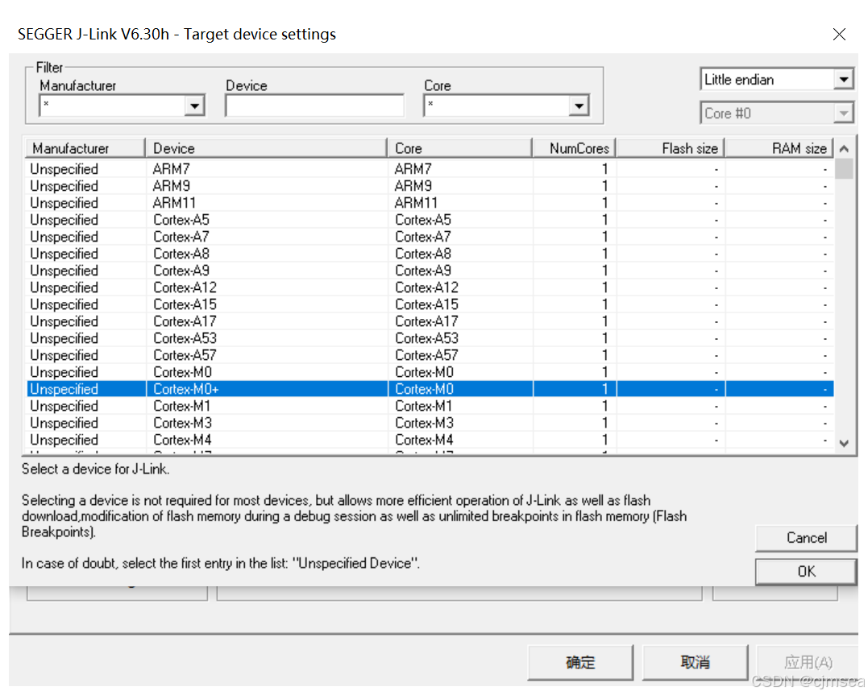Viewport: 868px width, 695px height.
Task: Click the 取消 button in background window
Action: point(695,662)
